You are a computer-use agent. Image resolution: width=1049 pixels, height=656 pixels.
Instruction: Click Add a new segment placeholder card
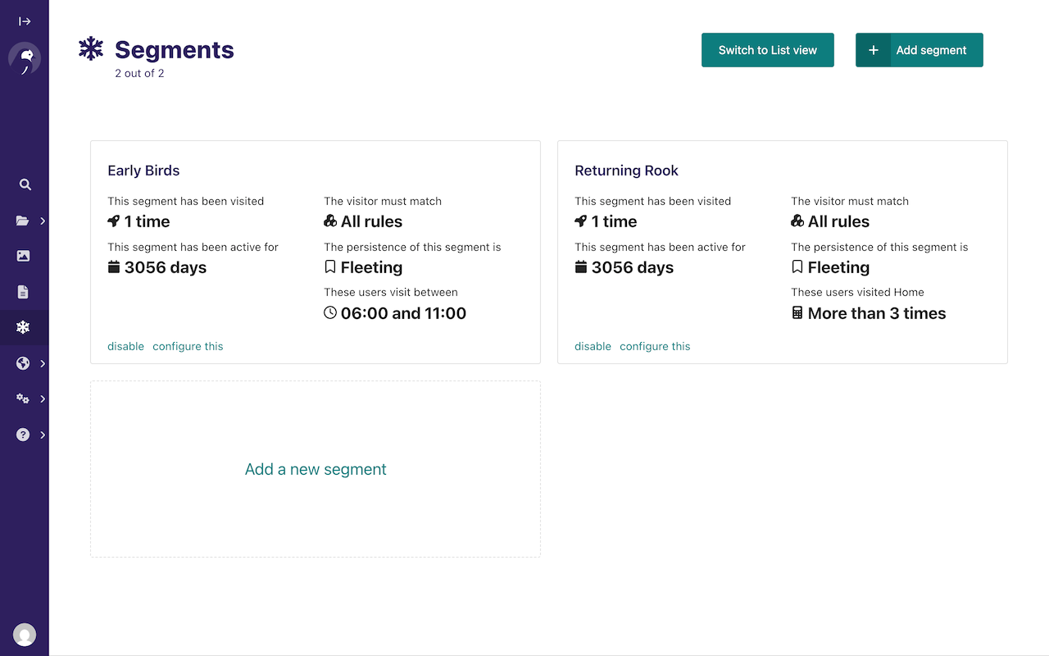(x=316, y=468)
